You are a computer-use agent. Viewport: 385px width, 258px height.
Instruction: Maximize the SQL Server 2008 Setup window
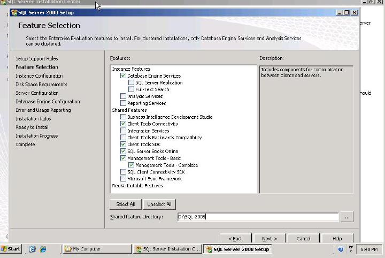click(346, 12)
